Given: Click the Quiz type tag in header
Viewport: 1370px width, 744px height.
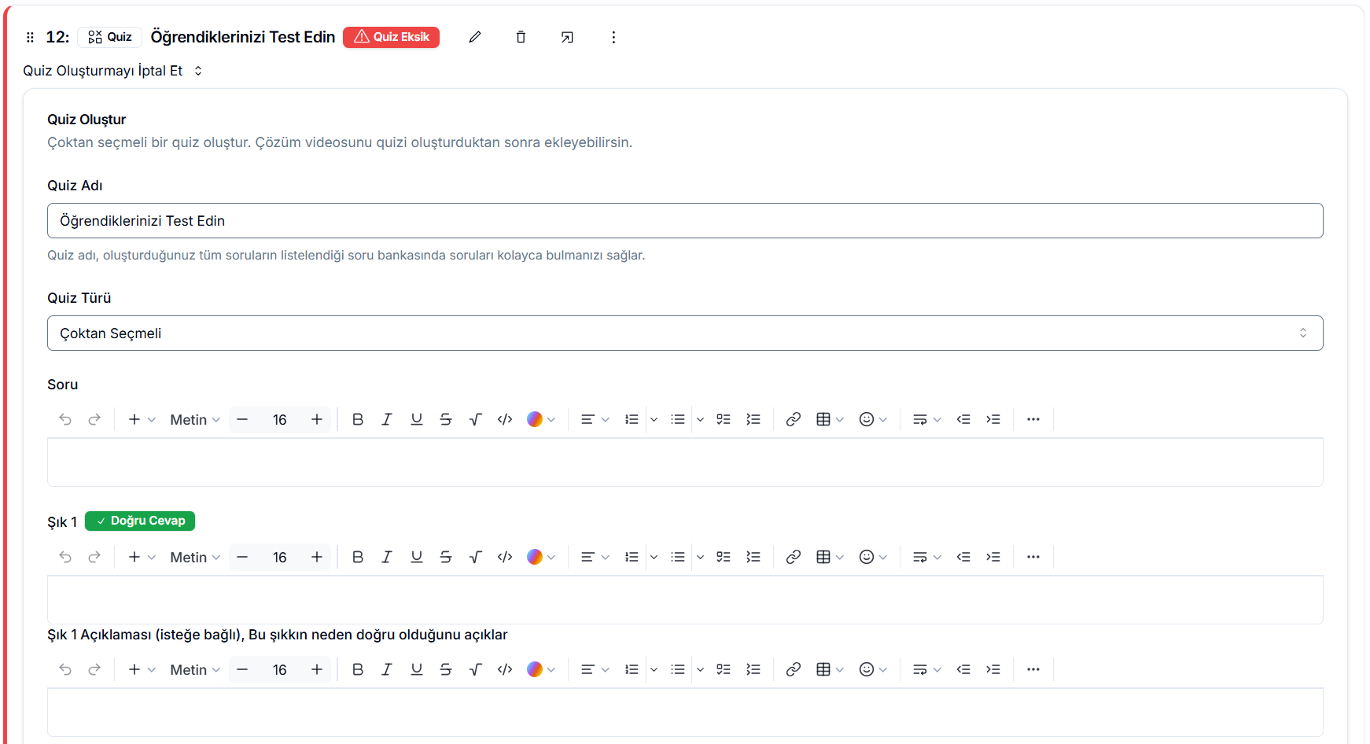Looking at the screenshot, I should point(109,37).
